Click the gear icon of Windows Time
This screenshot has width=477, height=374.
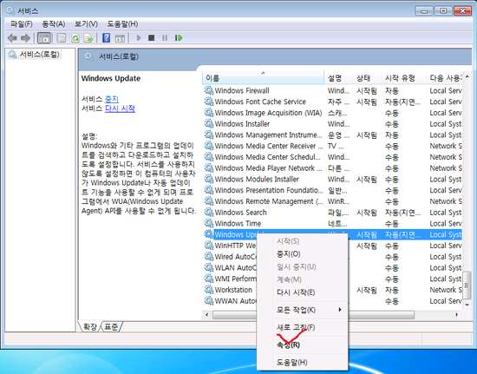209,223
